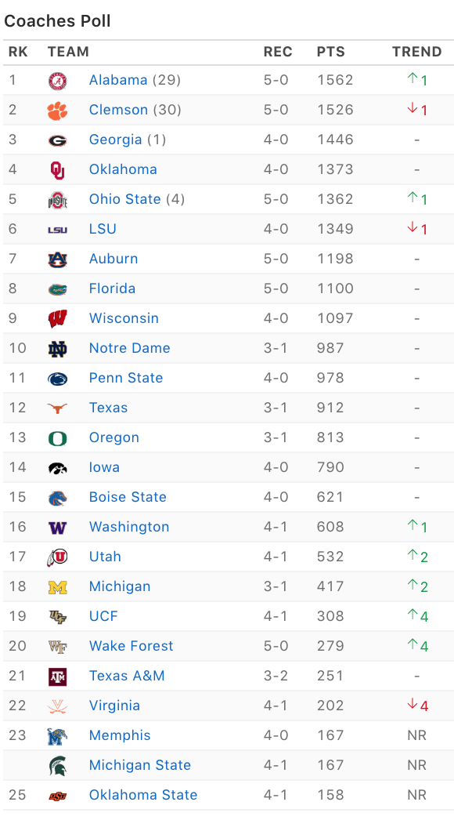Select the Texas Longhorns logo
This screenshot has width=454, height=820.
click(57, 408)
